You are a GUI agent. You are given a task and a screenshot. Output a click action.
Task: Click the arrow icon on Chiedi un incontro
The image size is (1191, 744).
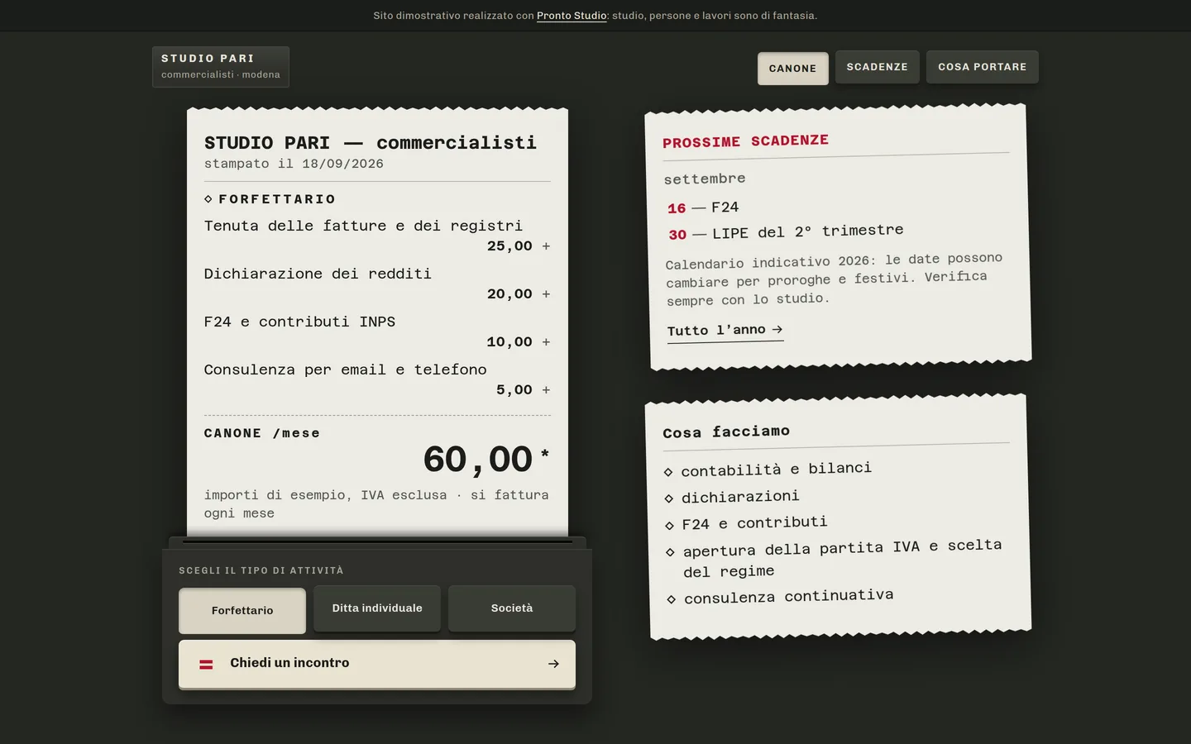coord(553,664)
